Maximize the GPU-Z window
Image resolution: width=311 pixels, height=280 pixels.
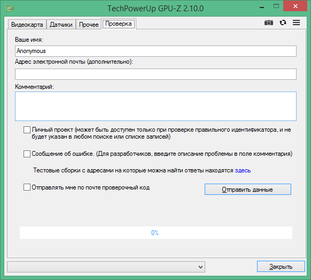(x=276, y=6)
